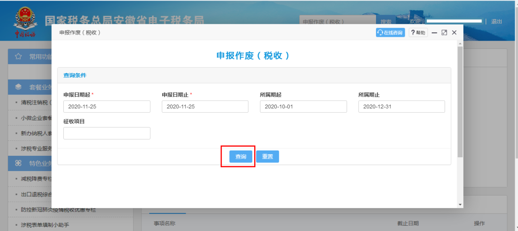This screenshot has height=231, width=518.
Task: Open 清税注销税 in the sidebar
Action: coord(36,103)
